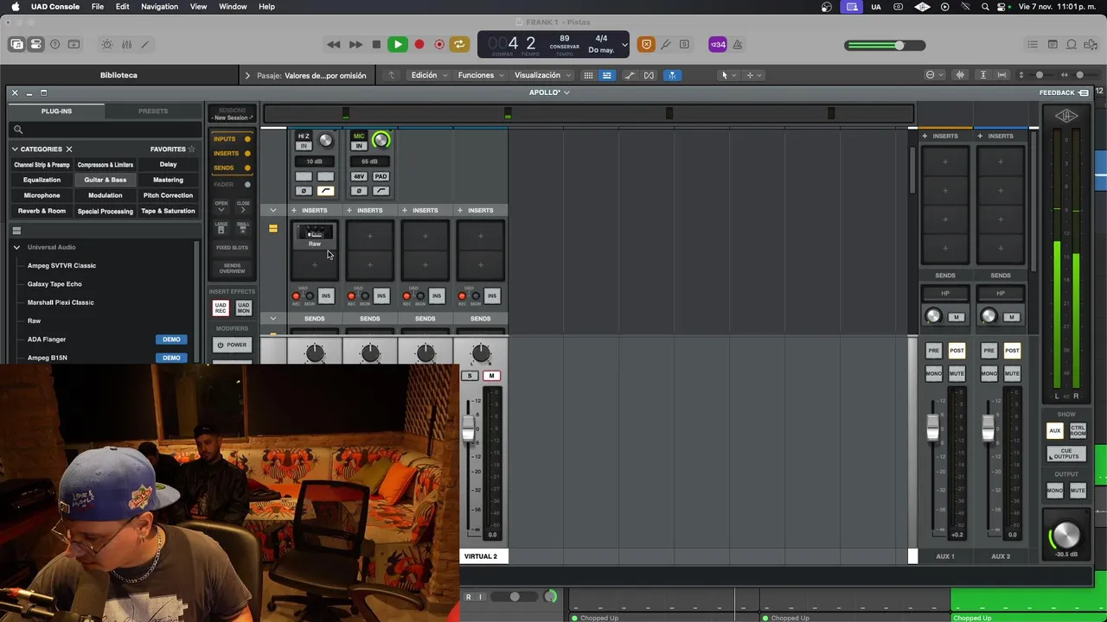Toggle 48V phantom power on MIC channel
Image resolution: width=1107 pixels, height=622 pixels.
(359, 176)
